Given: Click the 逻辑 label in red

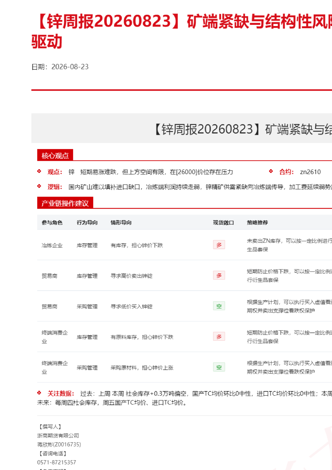Looking at the screenshot, I should click(x=55, y=187).
